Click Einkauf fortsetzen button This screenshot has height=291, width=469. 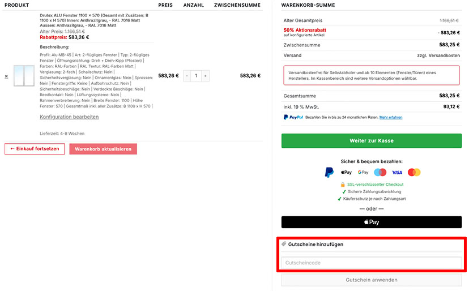coord(35,149)
